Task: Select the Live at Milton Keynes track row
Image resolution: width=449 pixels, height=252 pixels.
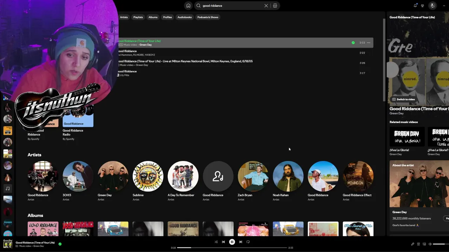Action: 245,63
